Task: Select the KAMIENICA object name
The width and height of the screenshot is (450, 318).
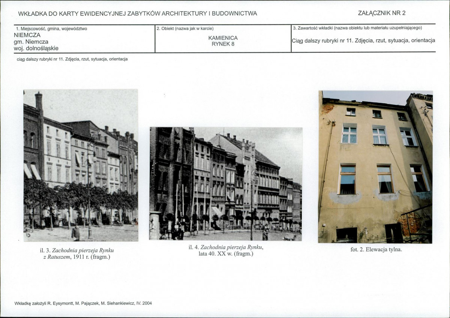Action: pos(223,38)
